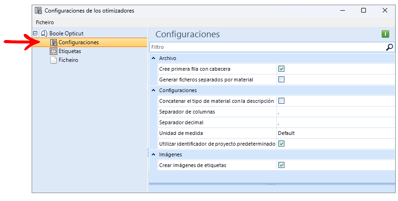Viewport: 398px width, 201px height.
Task: Uncheck Cree primera fila con cabecera
Action: click(x=281, y=69)
